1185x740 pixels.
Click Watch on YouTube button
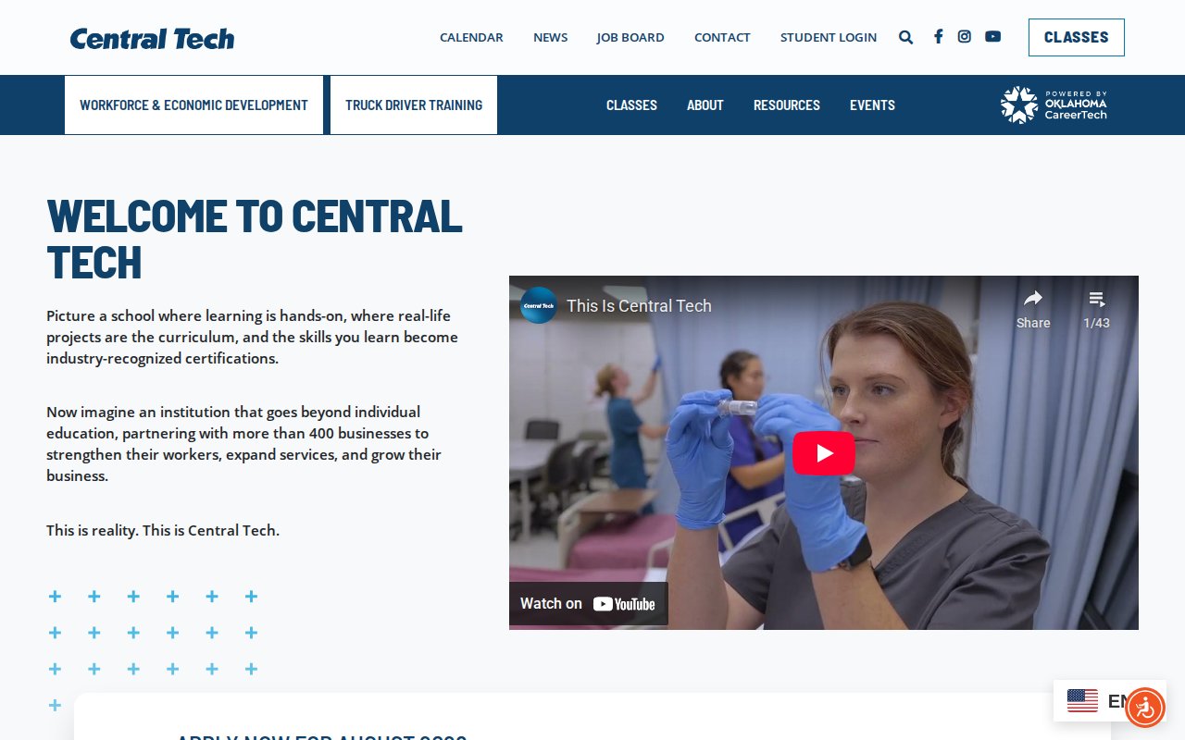point(588,604)
